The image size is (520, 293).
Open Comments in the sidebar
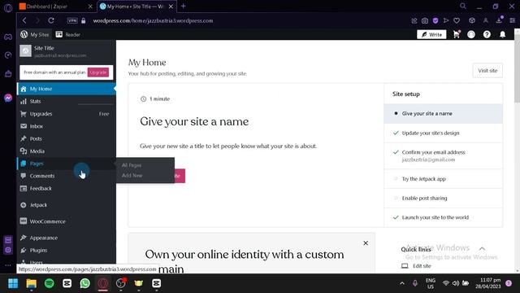tap(66, 176)
